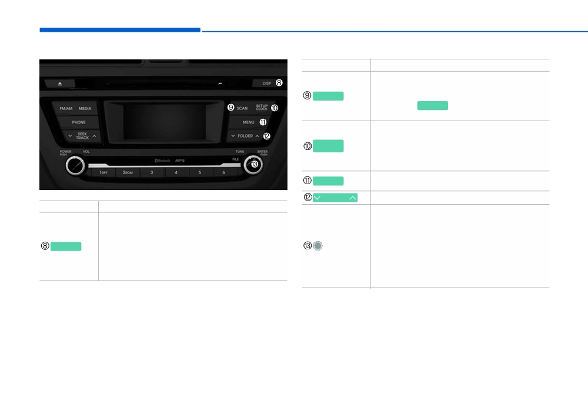Screen dimensions: 588x414
Task: Select preset button 2 RDM
Action: [x=128, y=172]
